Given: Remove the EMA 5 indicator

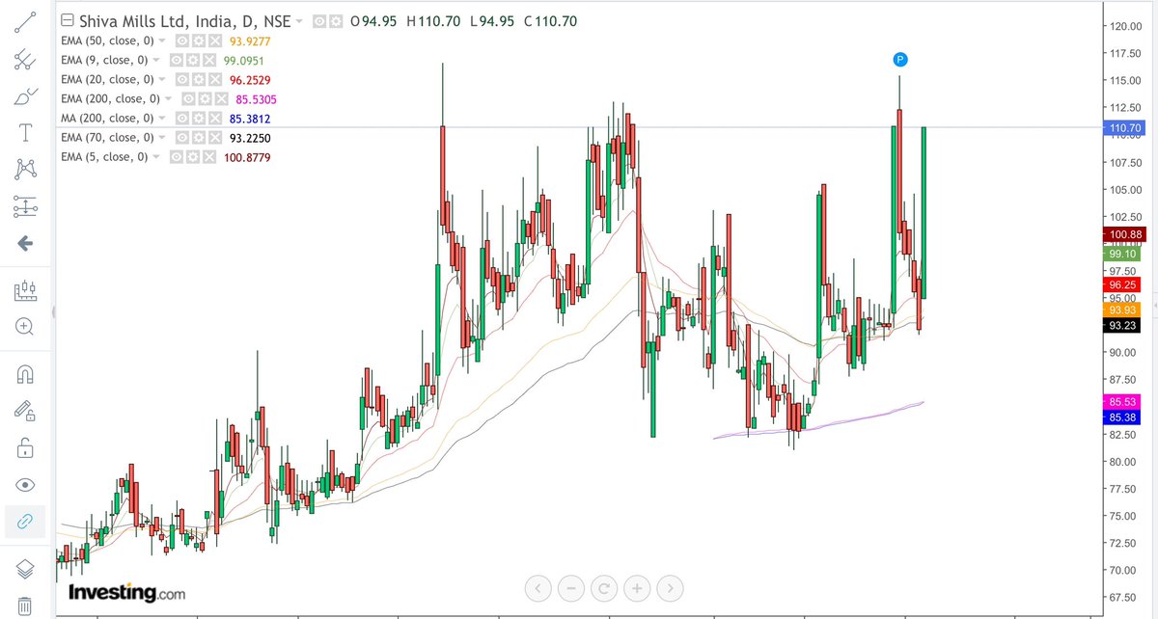Looking at the screenshot, I should point(208,156).
